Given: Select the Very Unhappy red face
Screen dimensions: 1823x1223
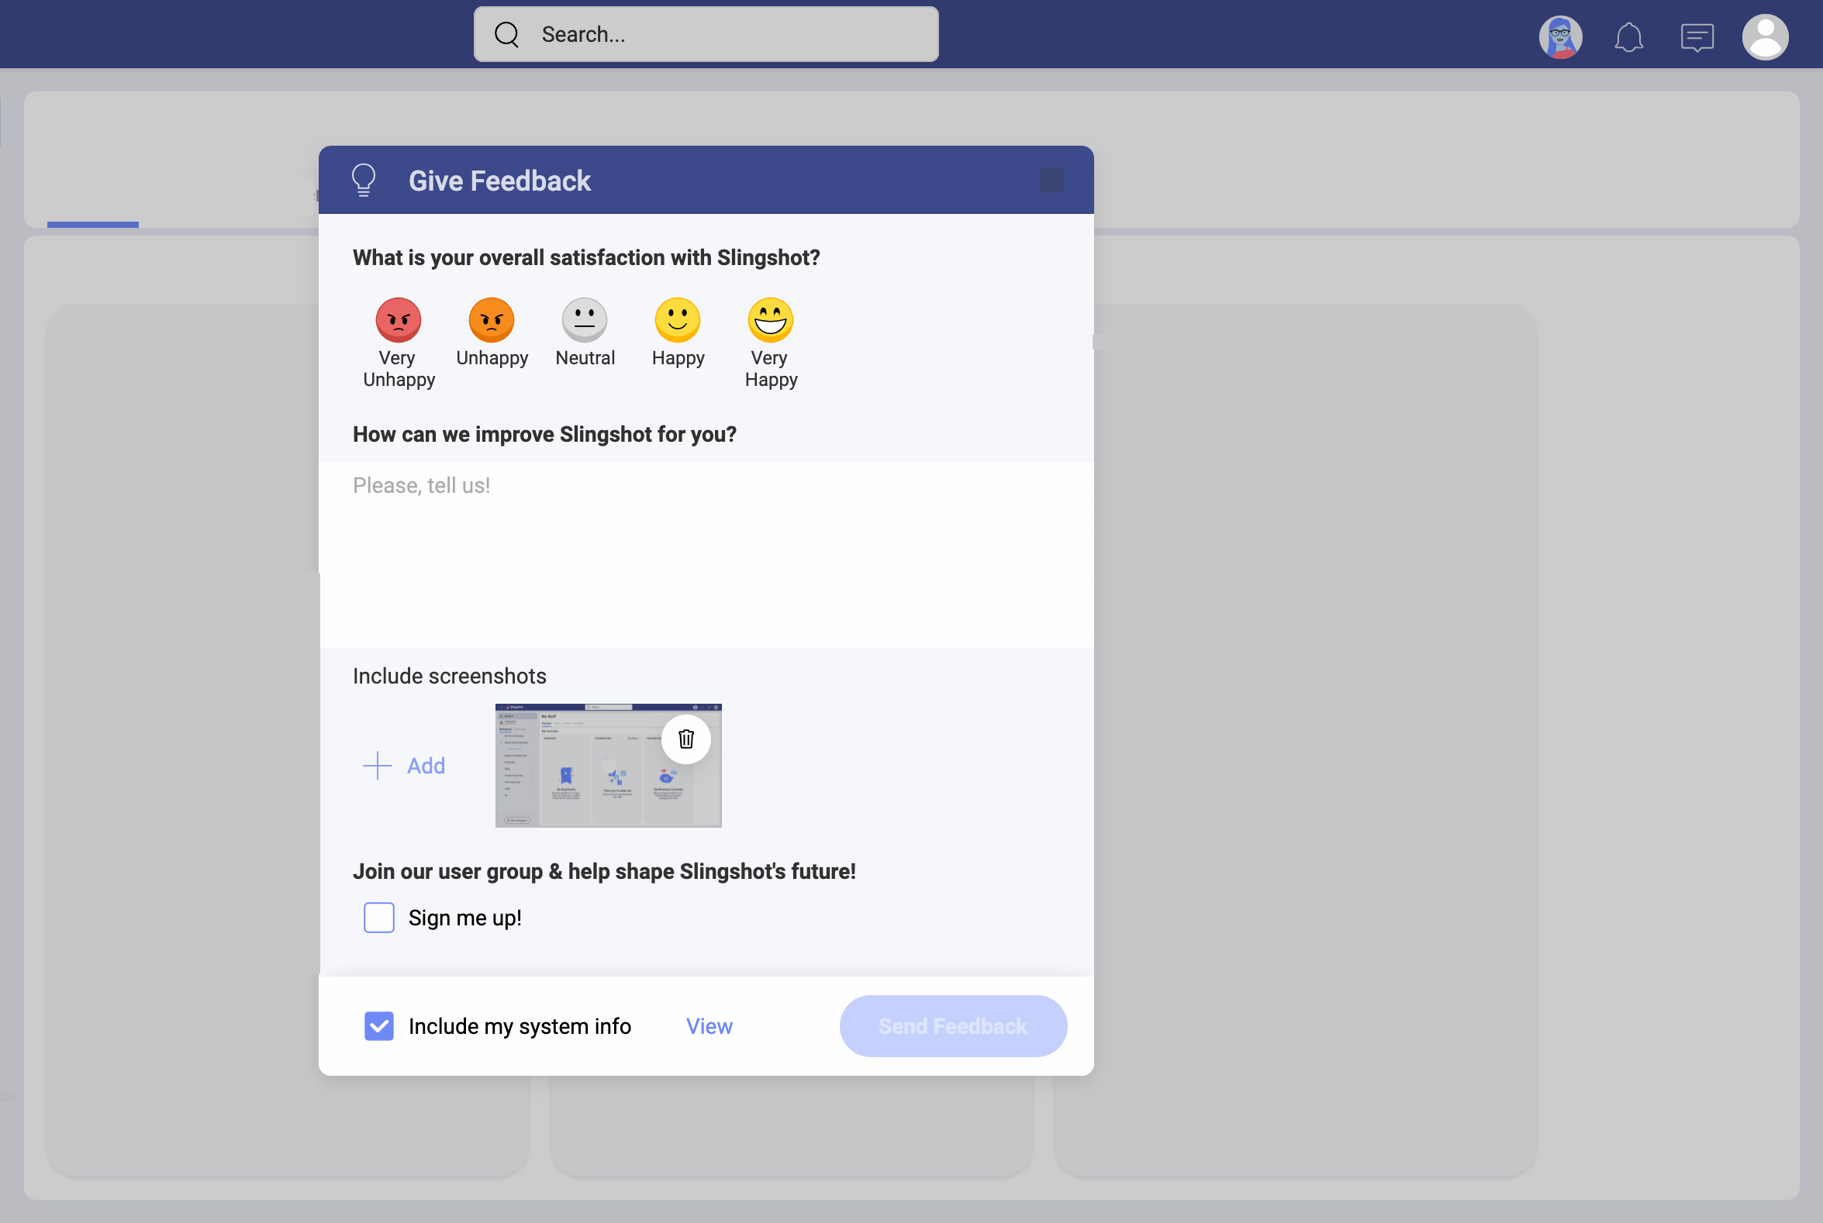Looking at the screenshot, I should point(398,320).
